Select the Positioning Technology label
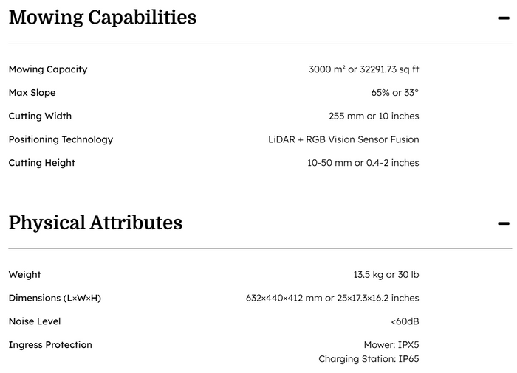Image resolution: width=517 pixels, height=373 pixels. click(x=61, y=139)
